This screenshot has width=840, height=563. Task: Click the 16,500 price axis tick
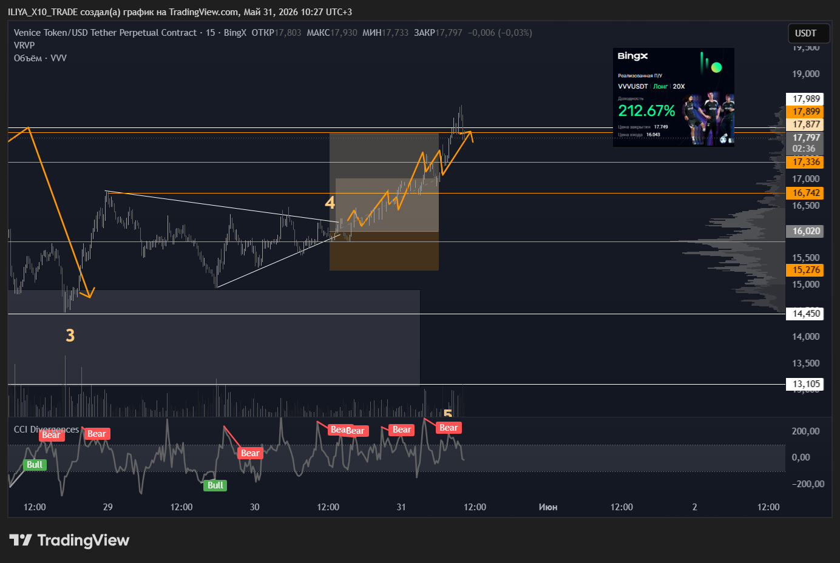click(805, 206)
